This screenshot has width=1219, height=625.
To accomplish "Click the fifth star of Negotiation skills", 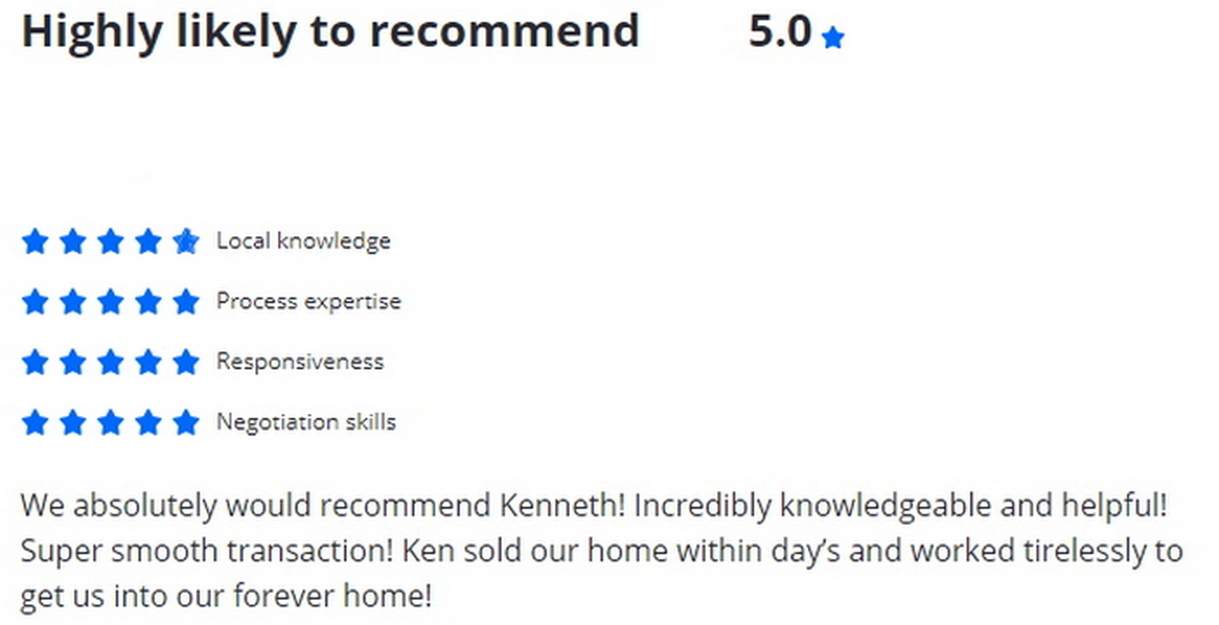I will tap(186, 422).
